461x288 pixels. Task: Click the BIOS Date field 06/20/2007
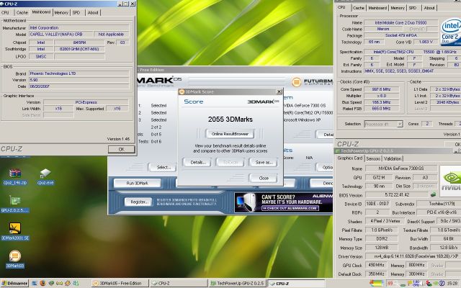point(79,86)
